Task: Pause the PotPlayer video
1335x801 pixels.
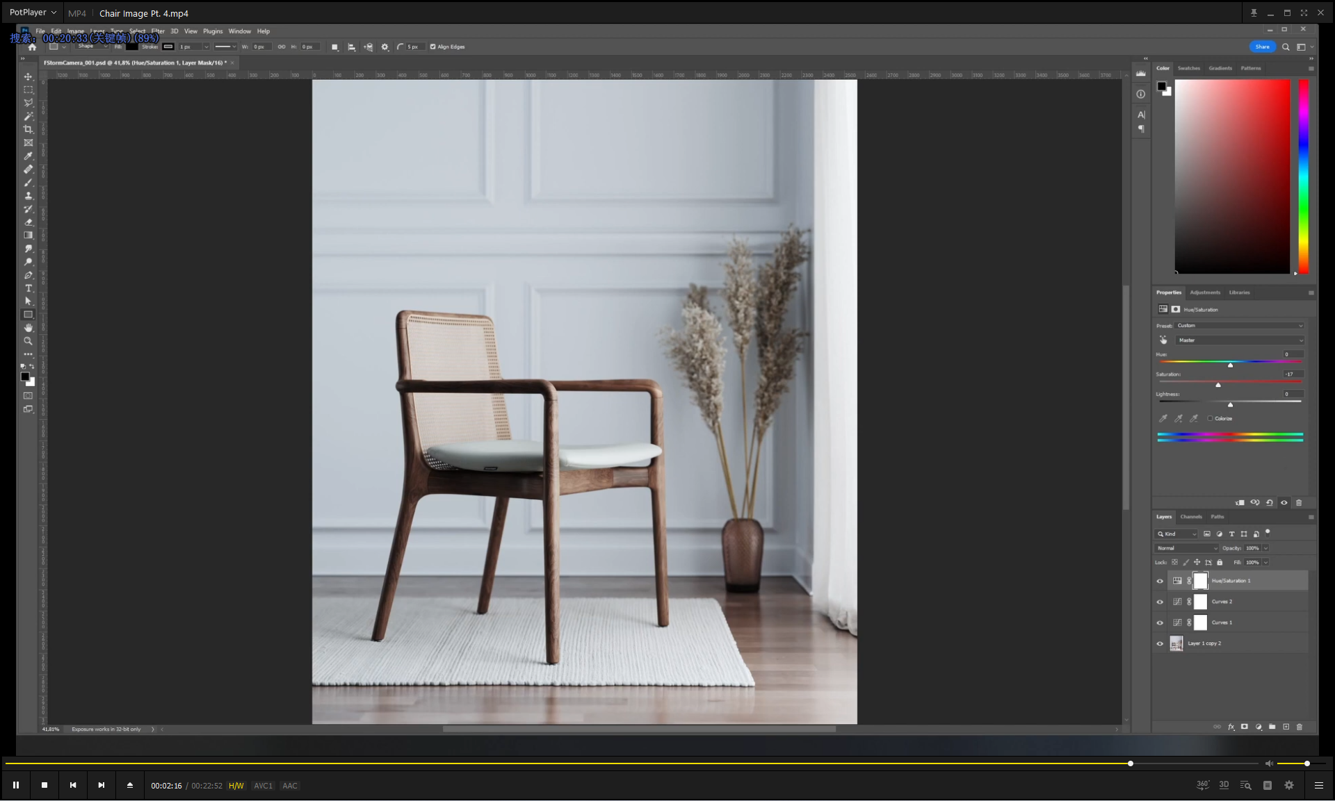Action: (x=16, y=786)
